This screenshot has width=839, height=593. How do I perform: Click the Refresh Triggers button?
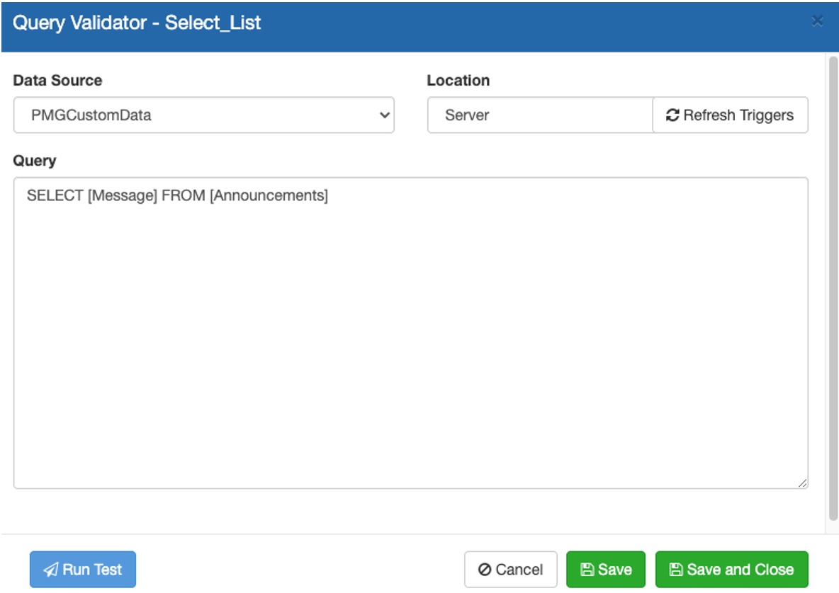pyautogui.click(x=731, y=115)
